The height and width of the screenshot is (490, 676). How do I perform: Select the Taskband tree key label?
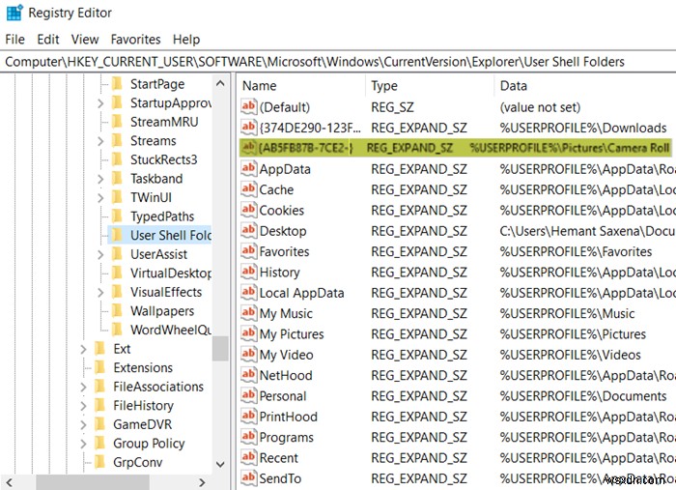pyautogui.click(x=156, y=179)
